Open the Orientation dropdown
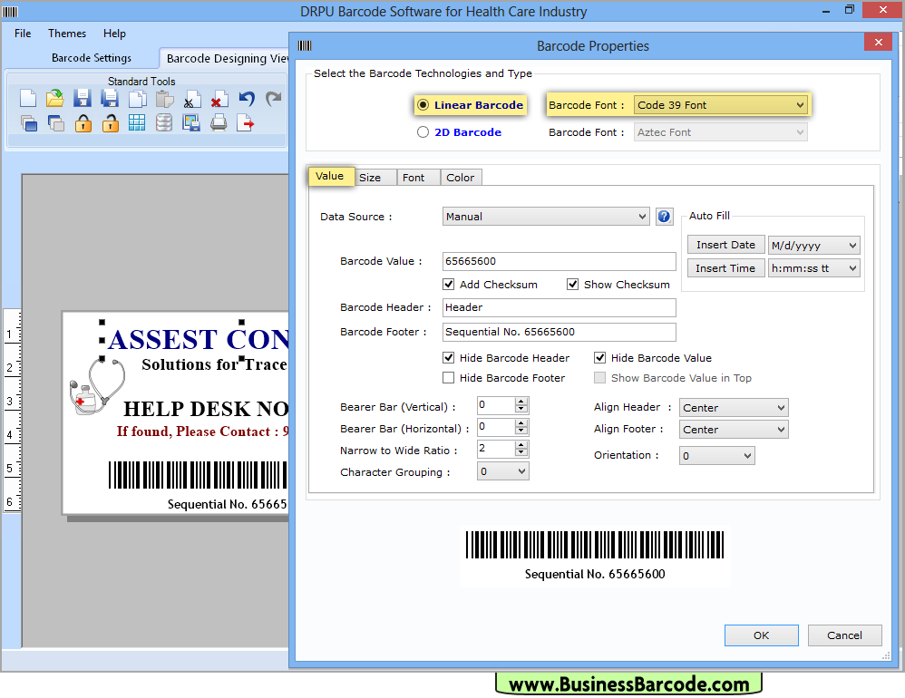 pos(717,456)
